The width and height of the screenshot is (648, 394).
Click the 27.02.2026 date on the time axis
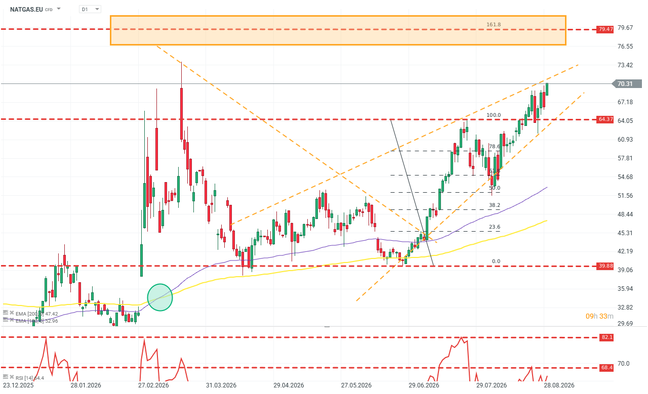tap(153, 385)
